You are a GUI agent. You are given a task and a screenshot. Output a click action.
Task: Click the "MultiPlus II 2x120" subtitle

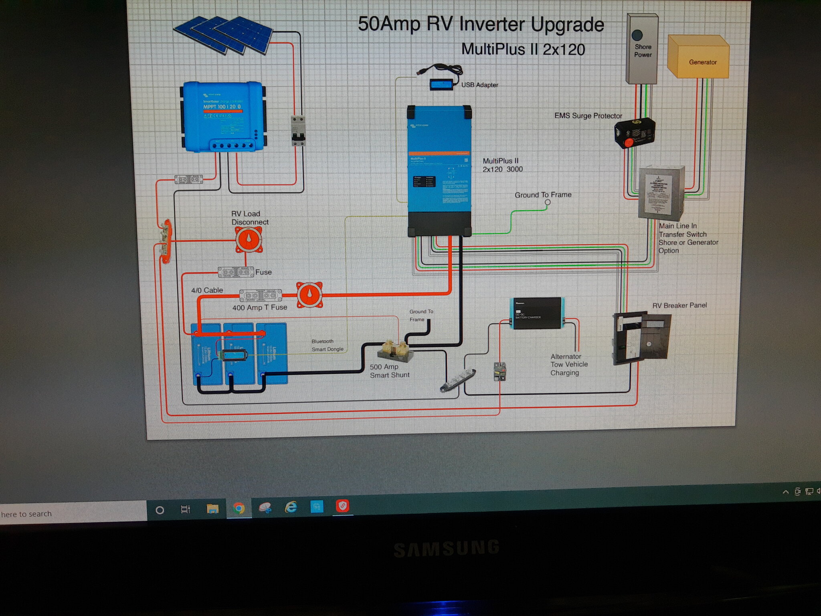pos(523,49)
